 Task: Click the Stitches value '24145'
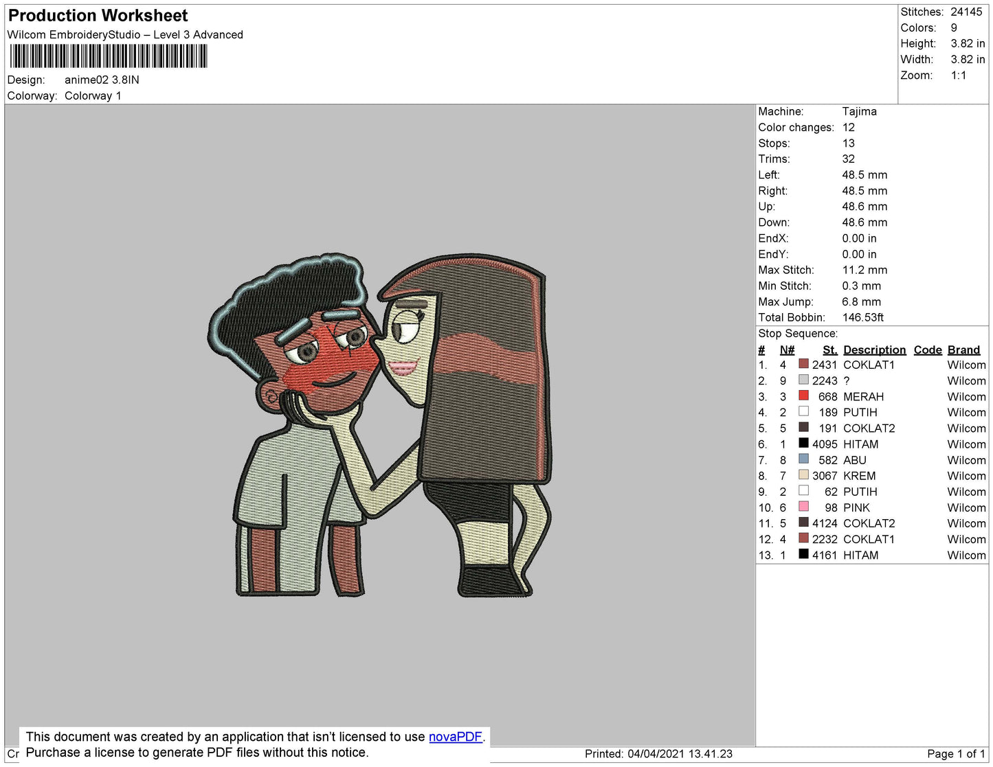[x=966, y=12]
